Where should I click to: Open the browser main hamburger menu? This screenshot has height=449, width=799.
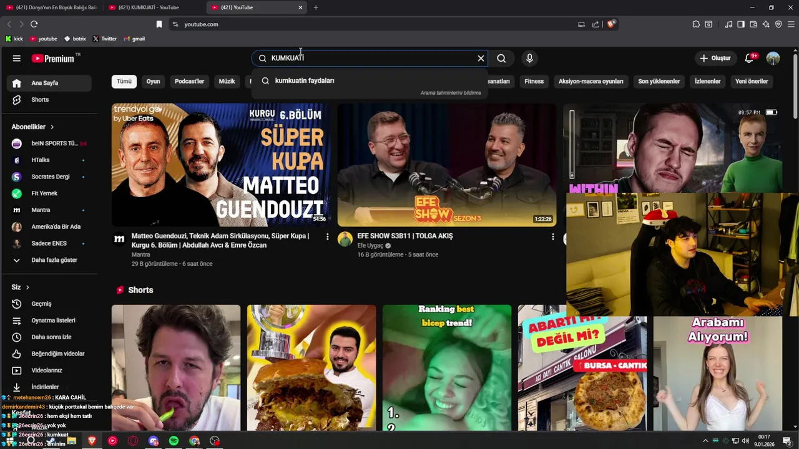click(x=791, y=24)
